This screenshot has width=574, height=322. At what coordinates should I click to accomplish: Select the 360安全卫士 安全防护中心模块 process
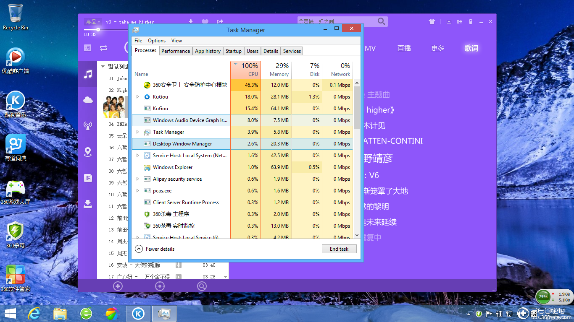(x=242, y=85)
